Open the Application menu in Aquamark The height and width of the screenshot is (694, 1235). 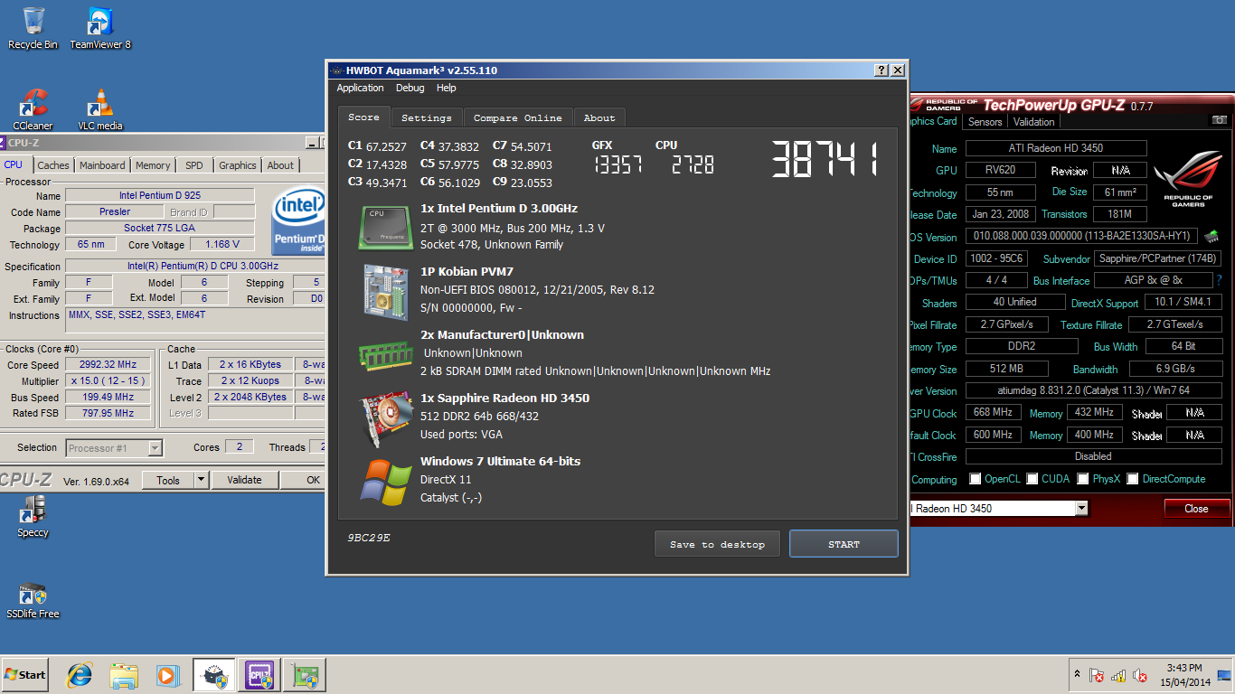360,88
